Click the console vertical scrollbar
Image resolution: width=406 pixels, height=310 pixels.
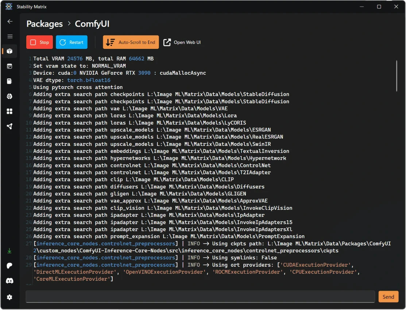click(397, 76)
